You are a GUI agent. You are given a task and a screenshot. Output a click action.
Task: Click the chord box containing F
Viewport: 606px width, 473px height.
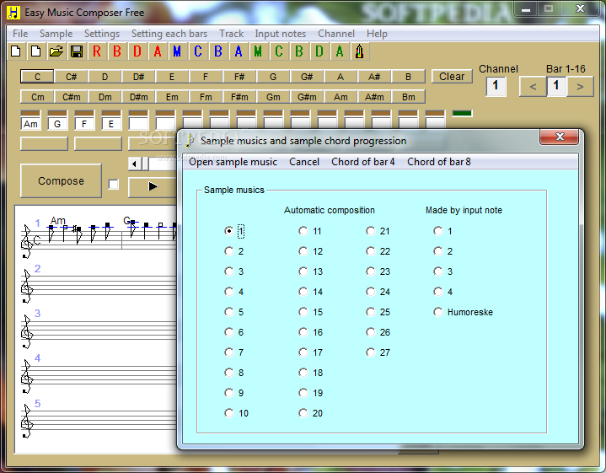click(84, 124)
